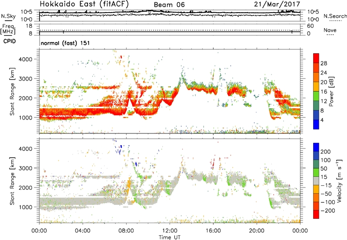Click the "04:00" time tick label

tap(82, 231)
